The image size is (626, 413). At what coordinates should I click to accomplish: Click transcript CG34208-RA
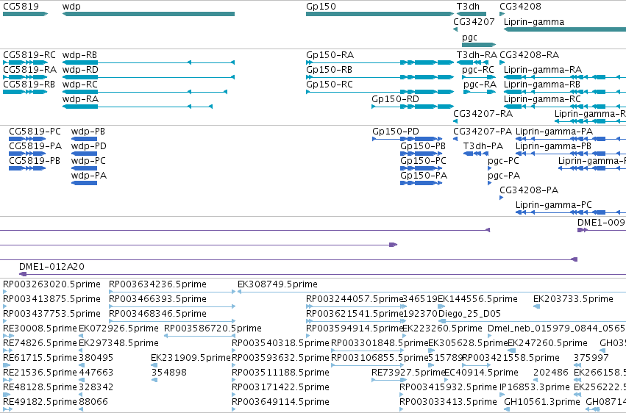(502, 62)
